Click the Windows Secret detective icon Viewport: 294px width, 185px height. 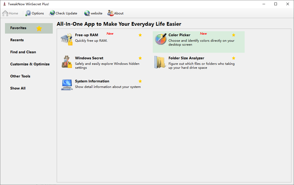tap(67, 62)
